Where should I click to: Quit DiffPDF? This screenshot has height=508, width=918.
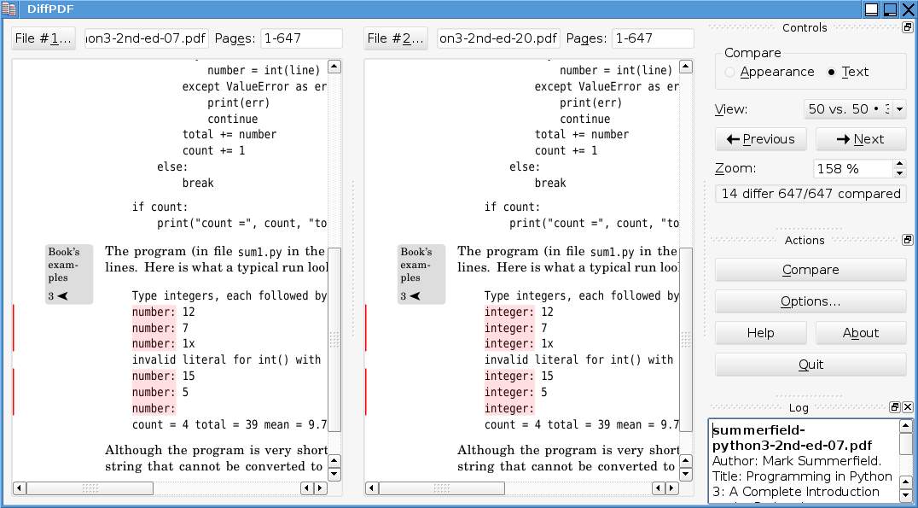tap(810, 364)
